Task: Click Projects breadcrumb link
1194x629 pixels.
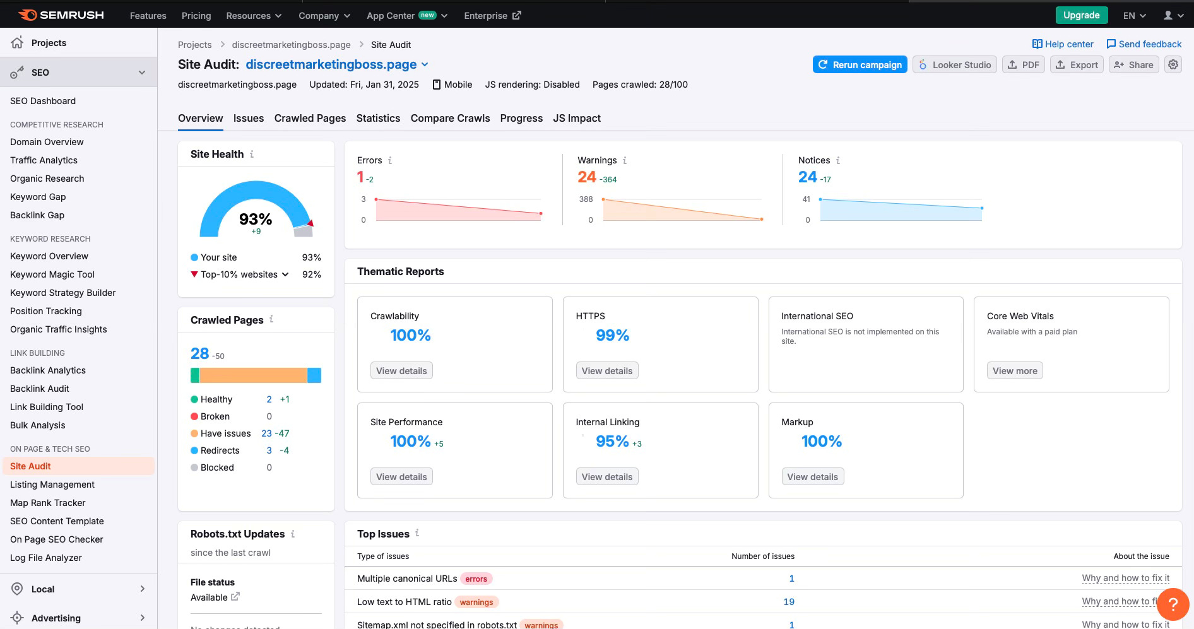Action: point(194,45)
